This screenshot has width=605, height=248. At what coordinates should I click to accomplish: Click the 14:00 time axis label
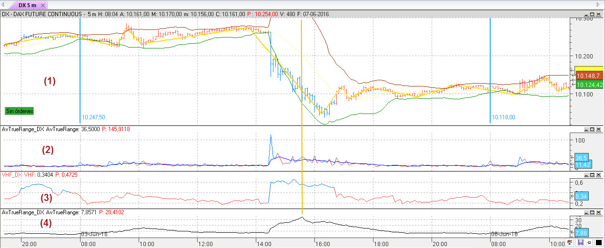(263, 244)
